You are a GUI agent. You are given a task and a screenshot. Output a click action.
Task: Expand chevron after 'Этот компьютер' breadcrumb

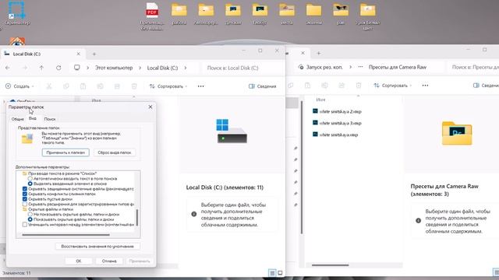pos(140,68)
